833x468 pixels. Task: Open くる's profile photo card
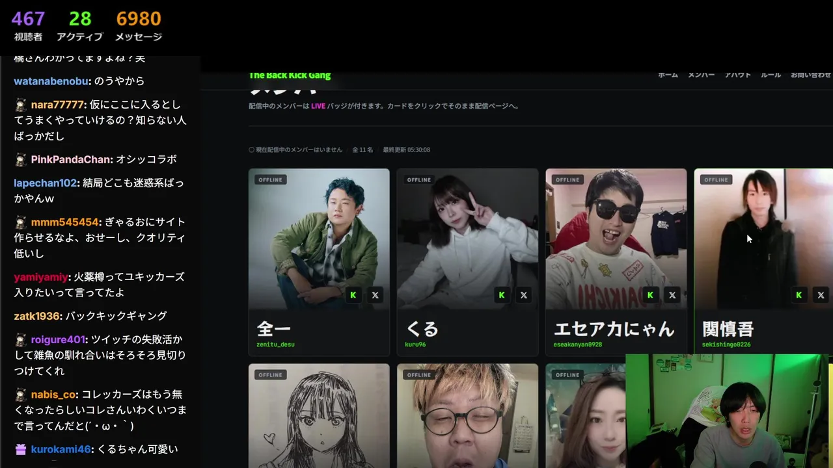point(467,239)
